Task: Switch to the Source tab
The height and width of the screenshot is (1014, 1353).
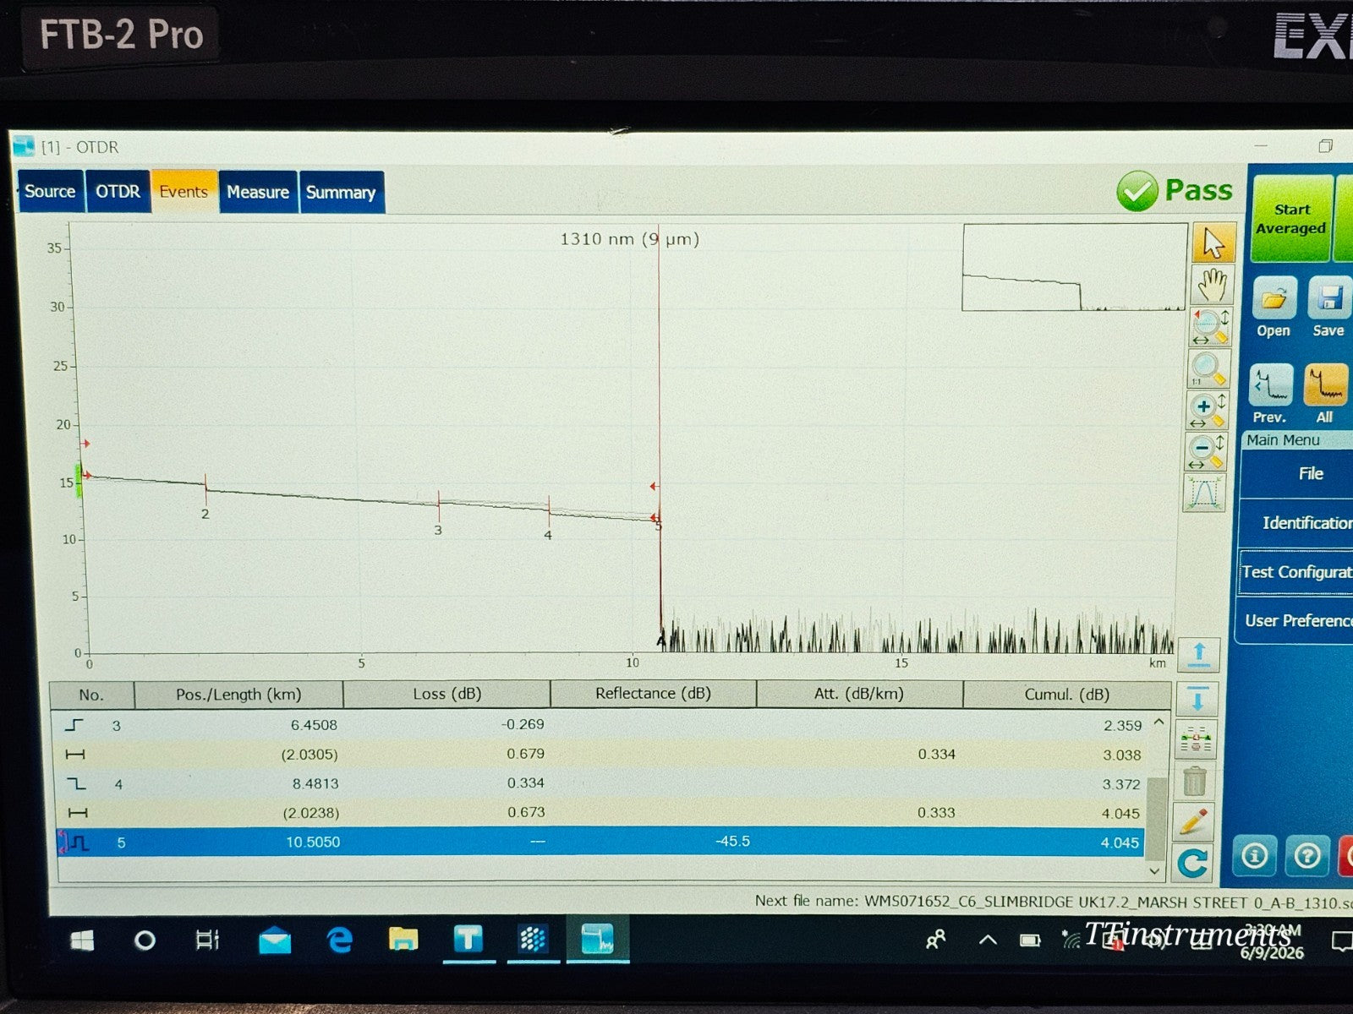Action: pos(50,192)
